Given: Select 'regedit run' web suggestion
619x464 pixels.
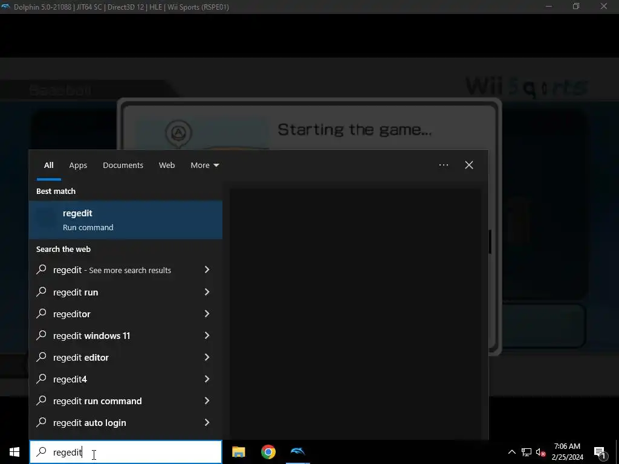Looking at the screenshot, I should [x=126, y=292].
